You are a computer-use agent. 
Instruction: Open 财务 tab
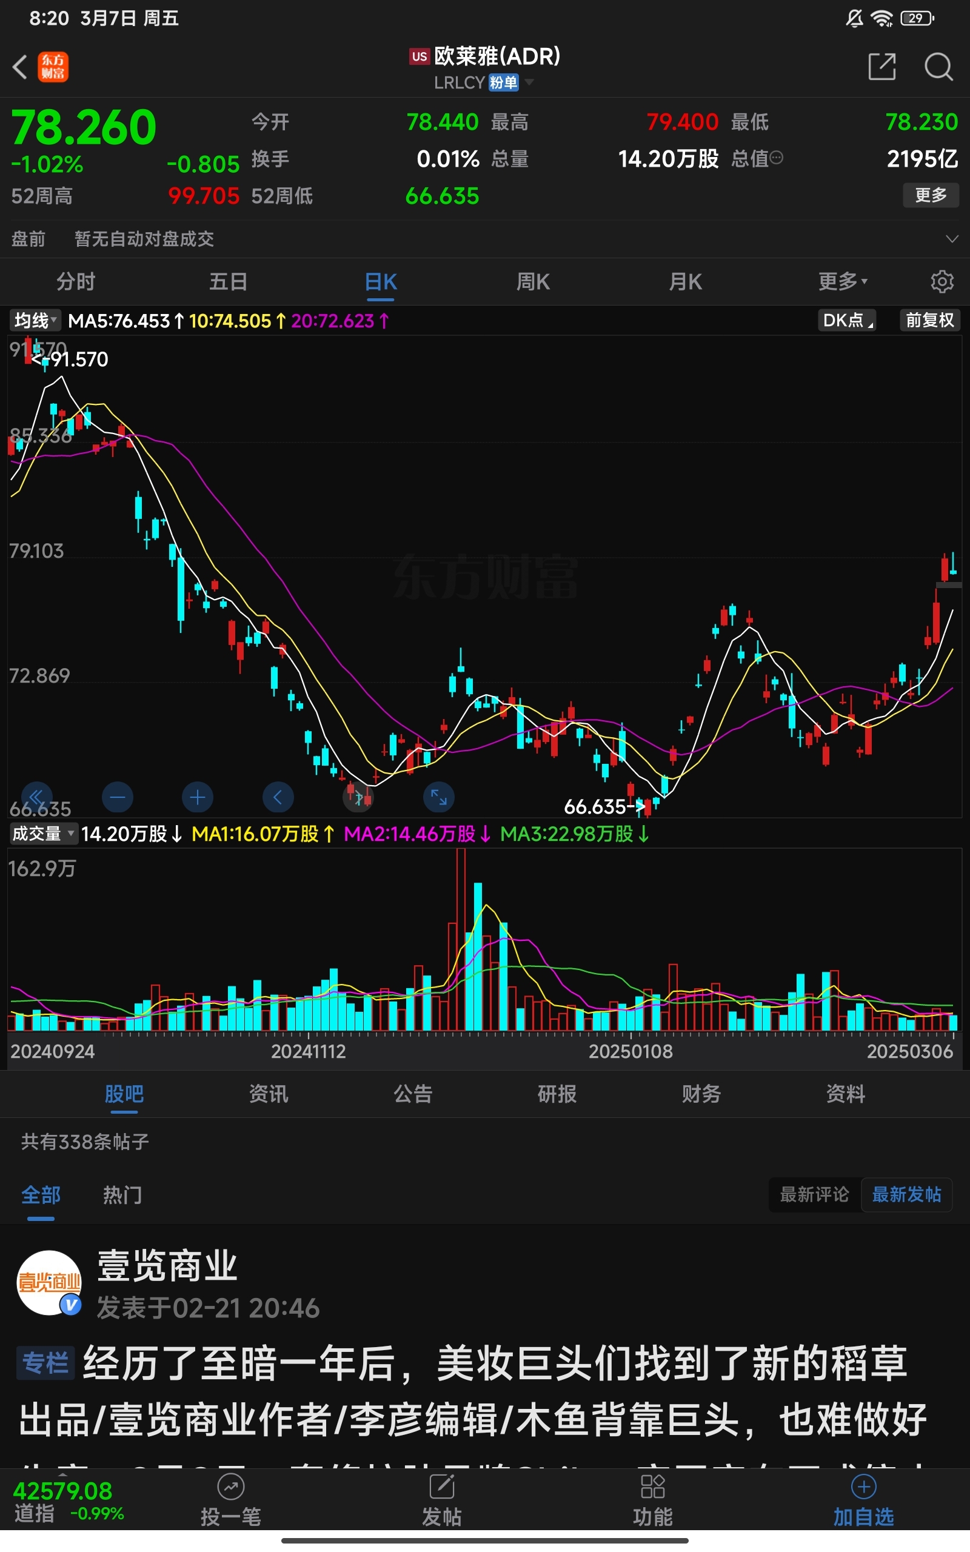point(702,1094)
